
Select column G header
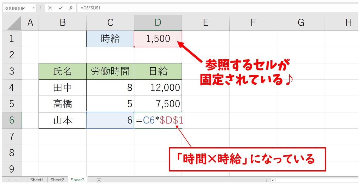coord(301,23)
